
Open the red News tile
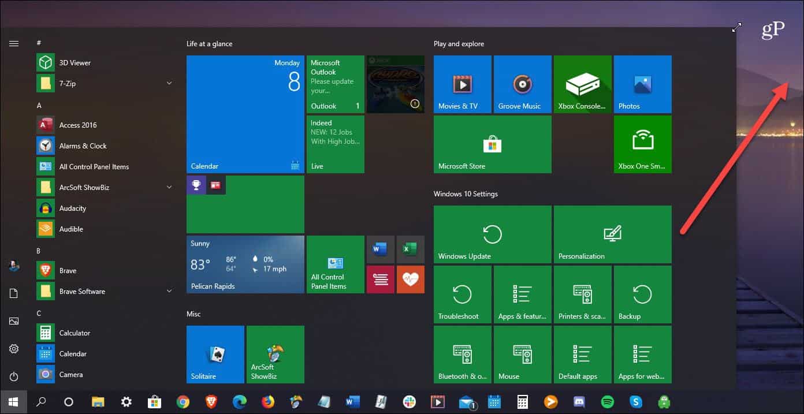(x=381, y=279)
